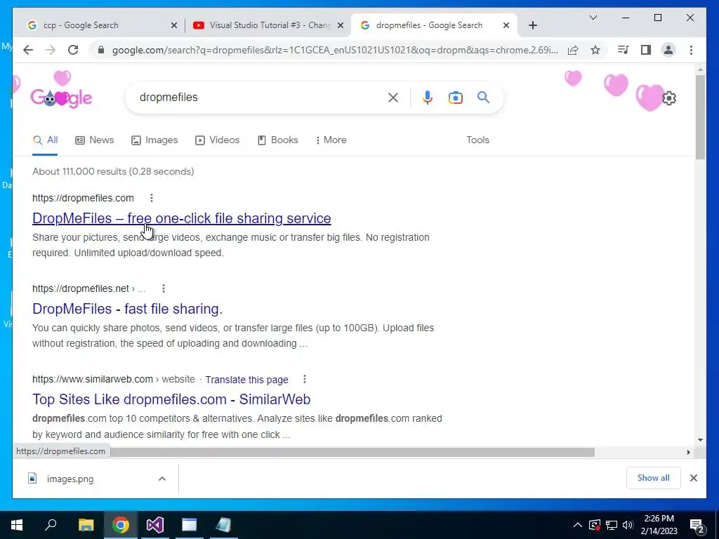This screenshot has height=539, width=719.
Task: Clear the search box with the X
Action: [393, 97]
